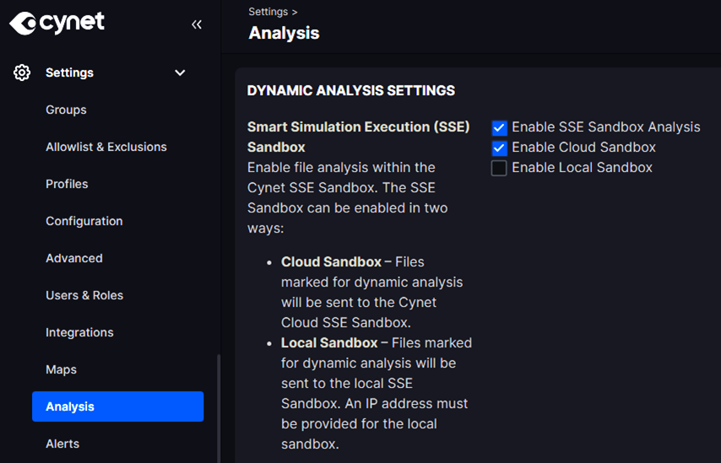The image size is (721, 463).
Task: Open Allowlist & Exclusions settings
Action: pyautogui.click(x=106, y=147)
